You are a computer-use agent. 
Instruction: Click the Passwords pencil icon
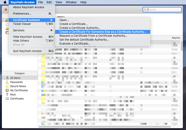tap(7, 82)
